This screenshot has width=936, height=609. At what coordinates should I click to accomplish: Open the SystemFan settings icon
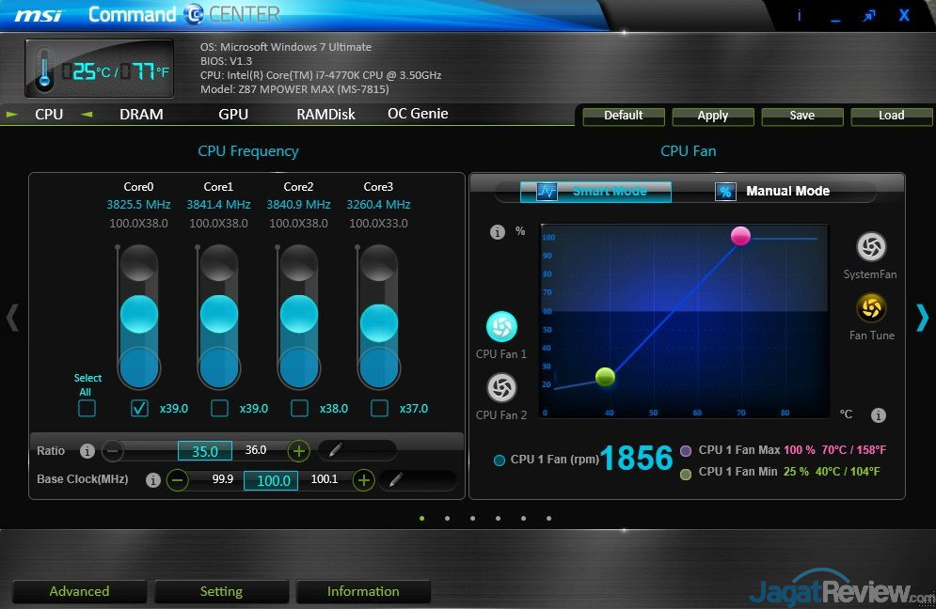tap(871, 247)
